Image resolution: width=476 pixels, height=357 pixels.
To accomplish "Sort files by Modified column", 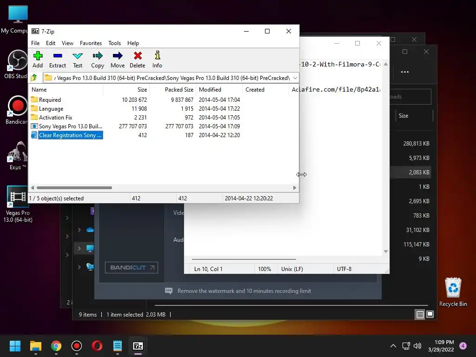I will 219,90.
